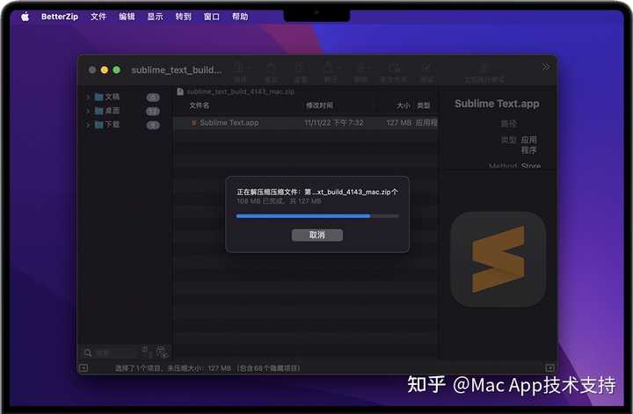Click the large Sublime Text icon preview
The height and width of the screenshot is (414, 633).
pos(498,259)
